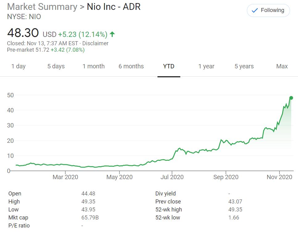Switch to the 1 day tab
The image size is (298, 233).
click(x=18, y=66)
